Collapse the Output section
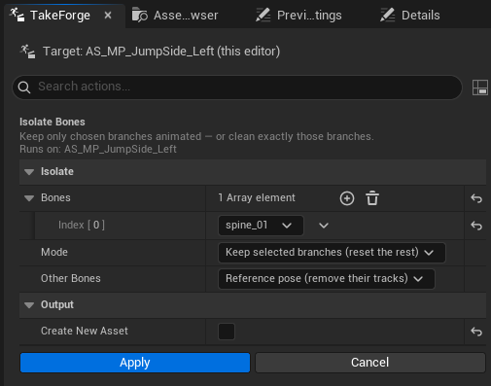491x386 pixels. pos(29,305)
